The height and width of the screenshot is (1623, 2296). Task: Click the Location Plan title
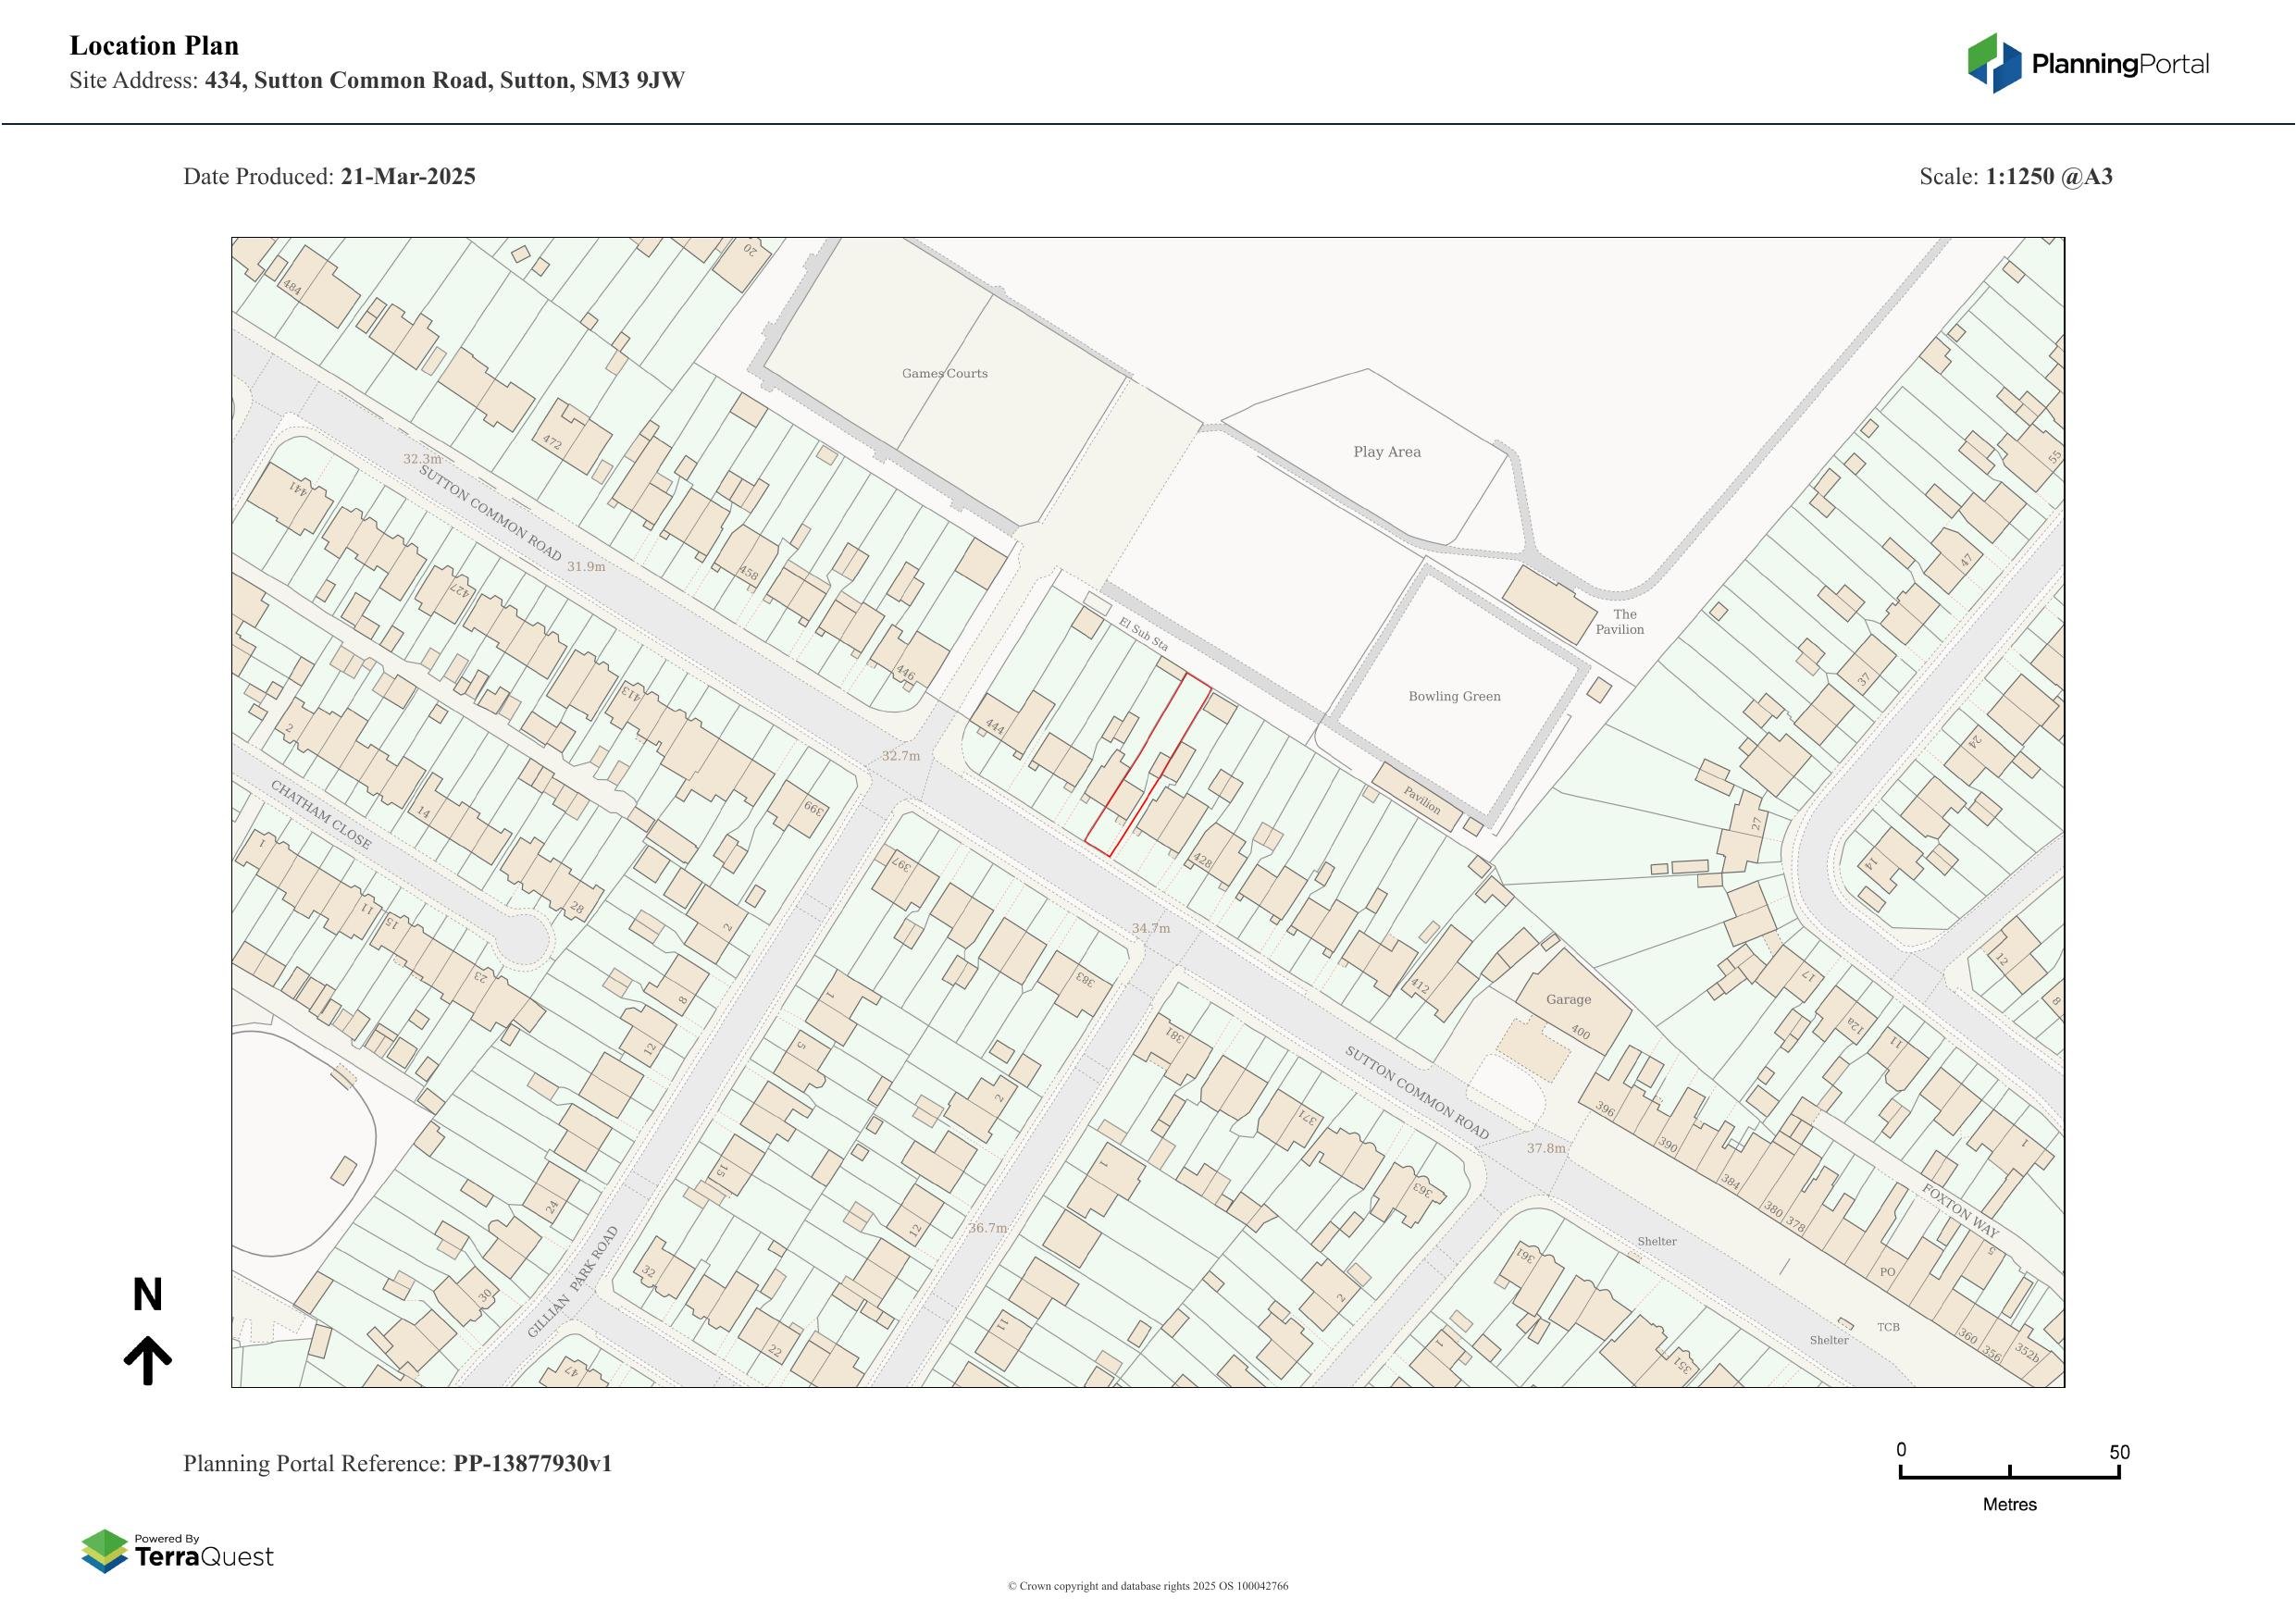[154, 46]
